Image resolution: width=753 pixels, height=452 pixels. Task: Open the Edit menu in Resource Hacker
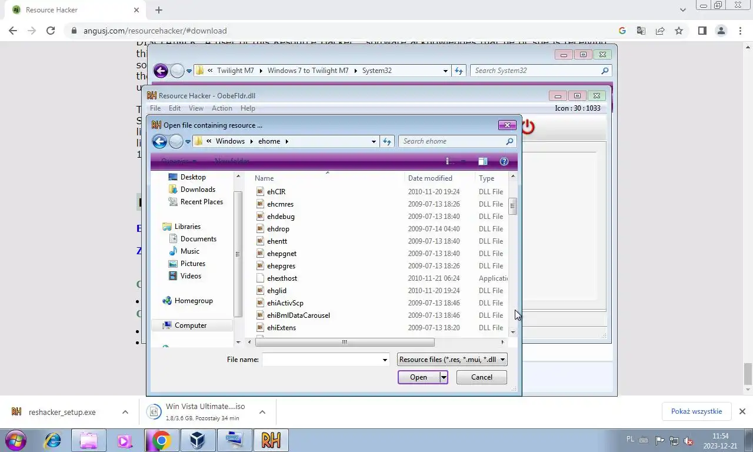pyautogui.click(x=175, y=108)
